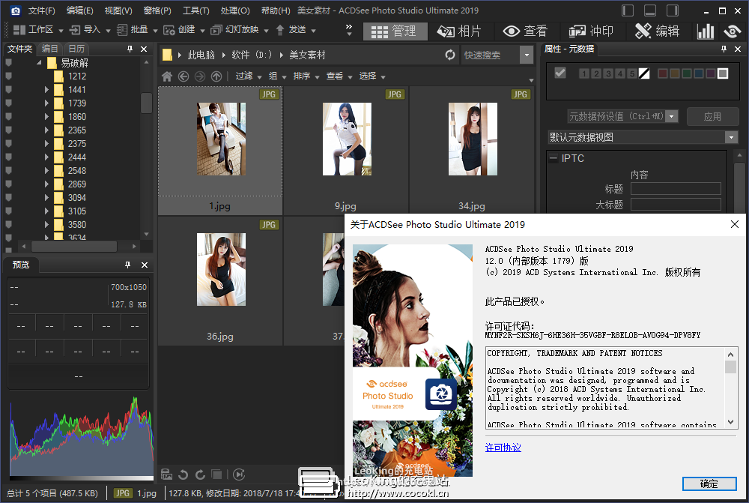Go to the Home folder via the house icon
This screenshot has height=503, width=749.
tap(167, 76)
